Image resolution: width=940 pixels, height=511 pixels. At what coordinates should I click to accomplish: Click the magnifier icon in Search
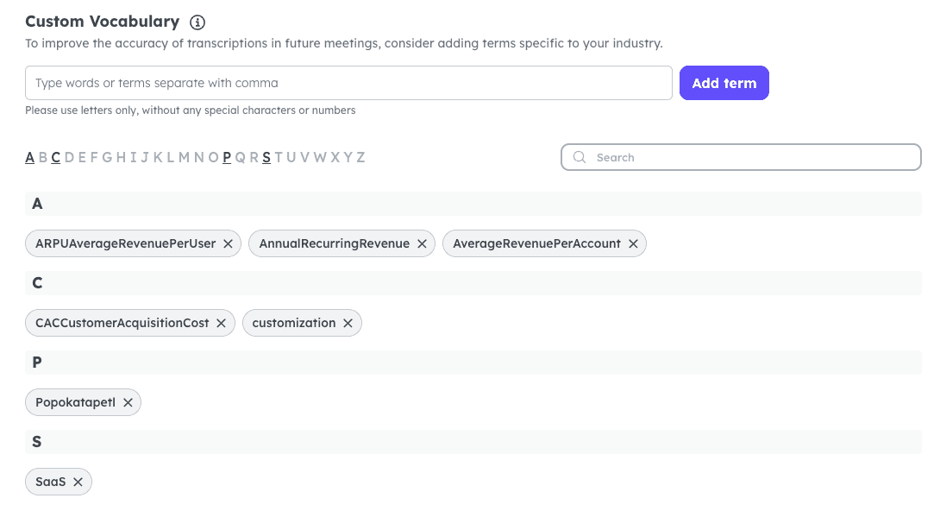580,157
